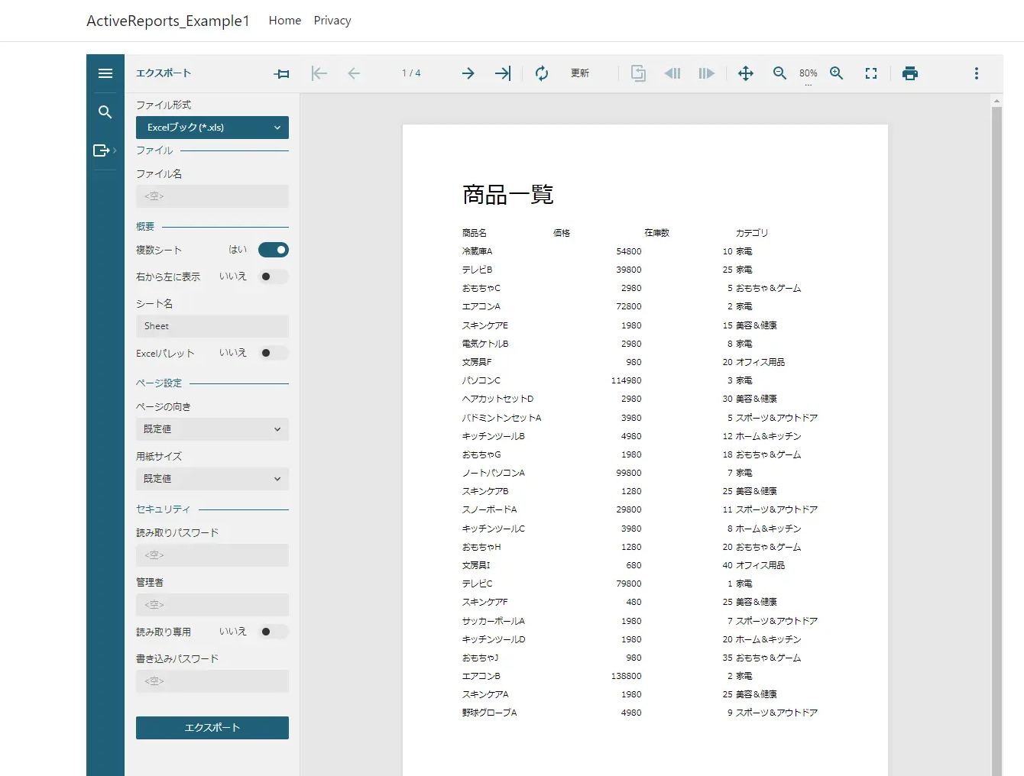Click the 更新 toolbar label

580,73
